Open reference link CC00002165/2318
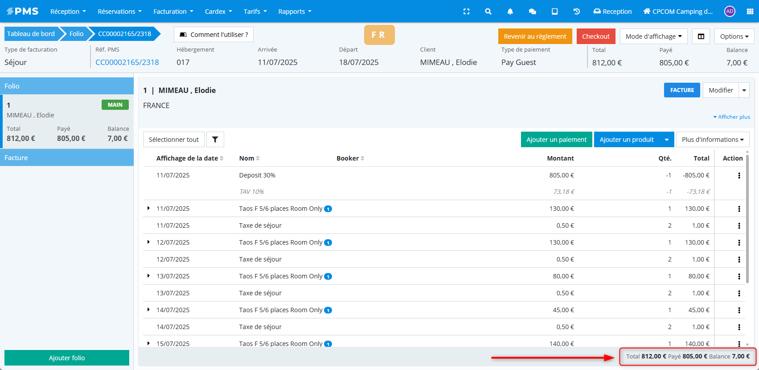The height and width of the screenshot is (370, 759). click(127, 62)
